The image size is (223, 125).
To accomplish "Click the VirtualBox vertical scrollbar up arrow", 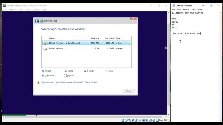I will point(169,13).
